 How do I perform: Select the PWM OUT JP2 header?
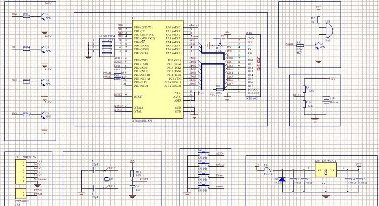tap(18, 194)
